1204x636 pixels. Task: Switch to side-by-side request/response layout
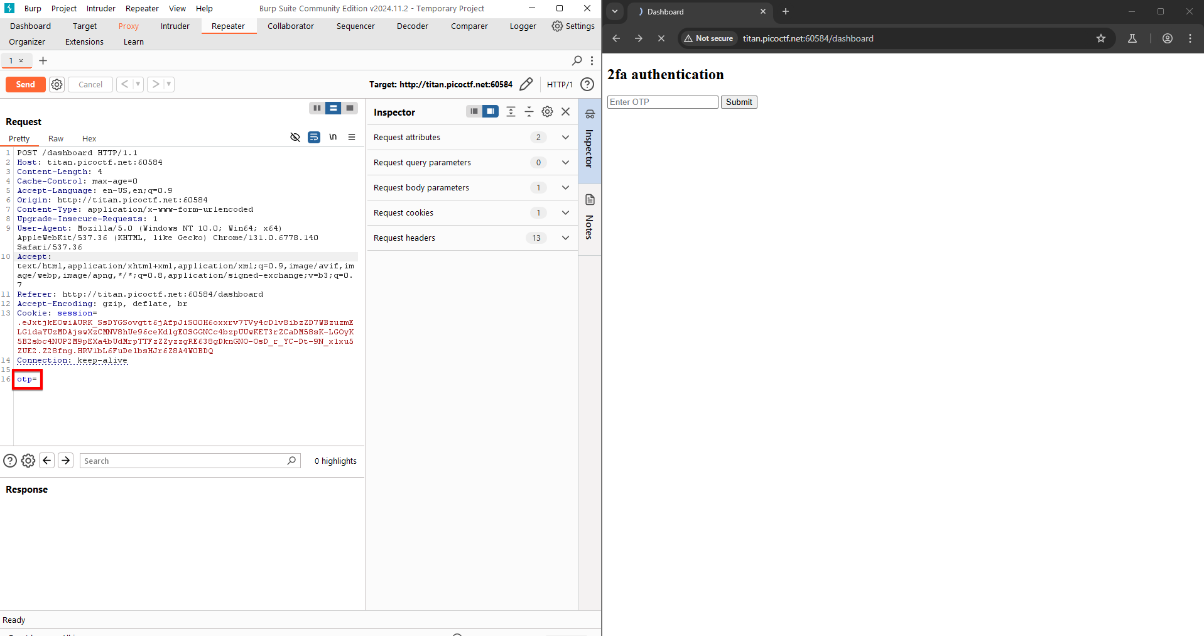(317, 108)
